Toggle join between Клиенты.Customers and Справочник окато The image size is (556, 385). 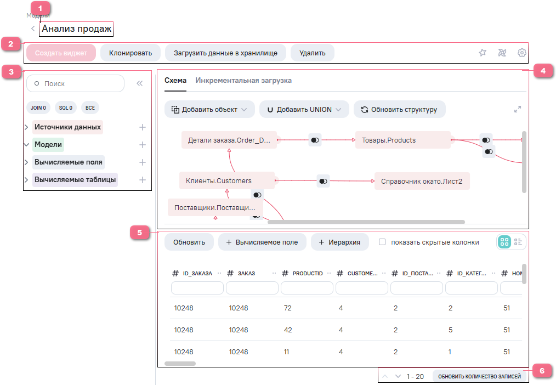coord(323,180)
